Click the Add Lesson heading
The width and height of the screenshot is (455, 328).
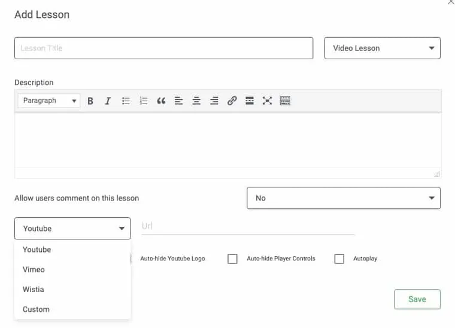click(x=42, y=14)
